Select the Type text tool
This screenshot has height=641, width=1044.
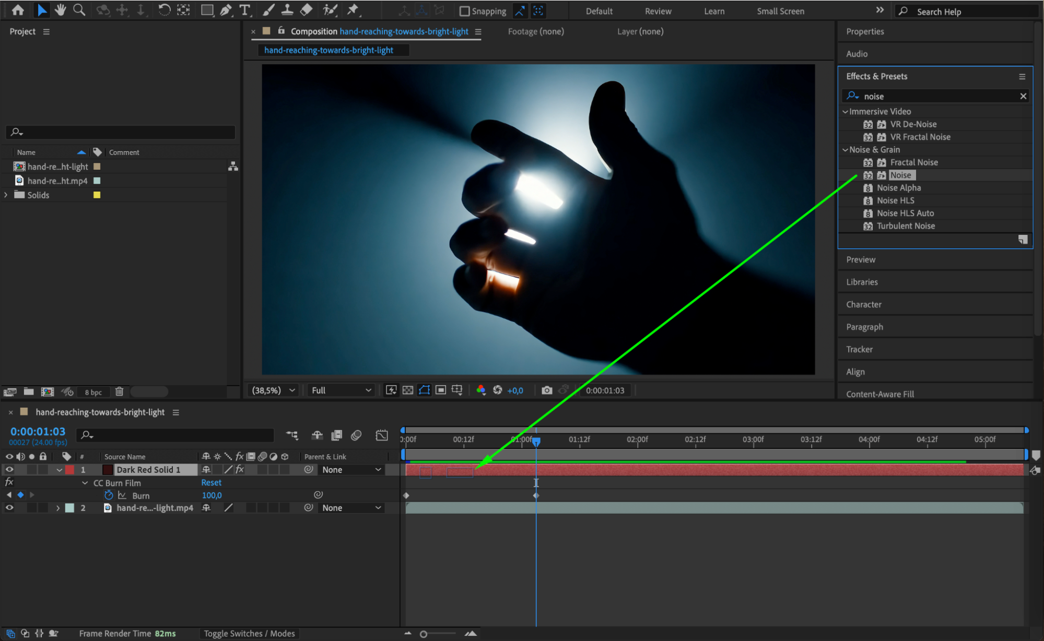244,10
